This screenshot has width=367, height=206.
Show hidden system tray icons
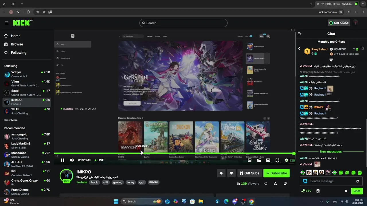pos(321,201)
